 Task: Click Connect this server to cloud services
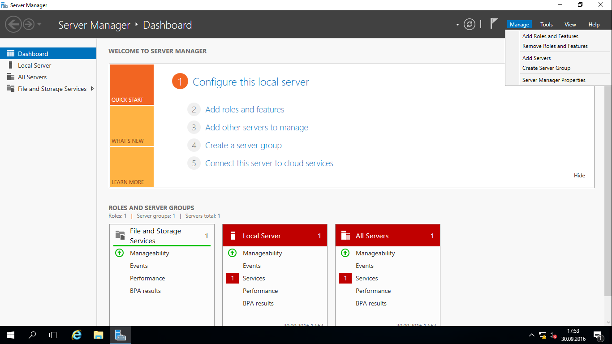tap(269, 163)
